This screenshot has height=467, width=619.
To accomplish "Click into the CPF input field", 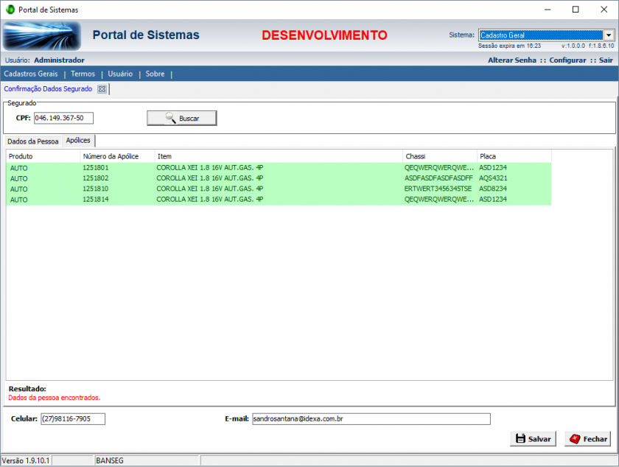I will pos(63,118).
